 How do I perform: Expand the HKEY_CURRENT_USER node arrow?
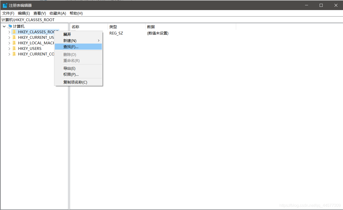coord(9,38)
